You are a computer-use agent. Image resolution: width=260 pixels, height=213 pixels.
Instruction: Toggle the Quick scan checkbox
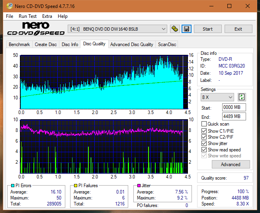[204, 124]
